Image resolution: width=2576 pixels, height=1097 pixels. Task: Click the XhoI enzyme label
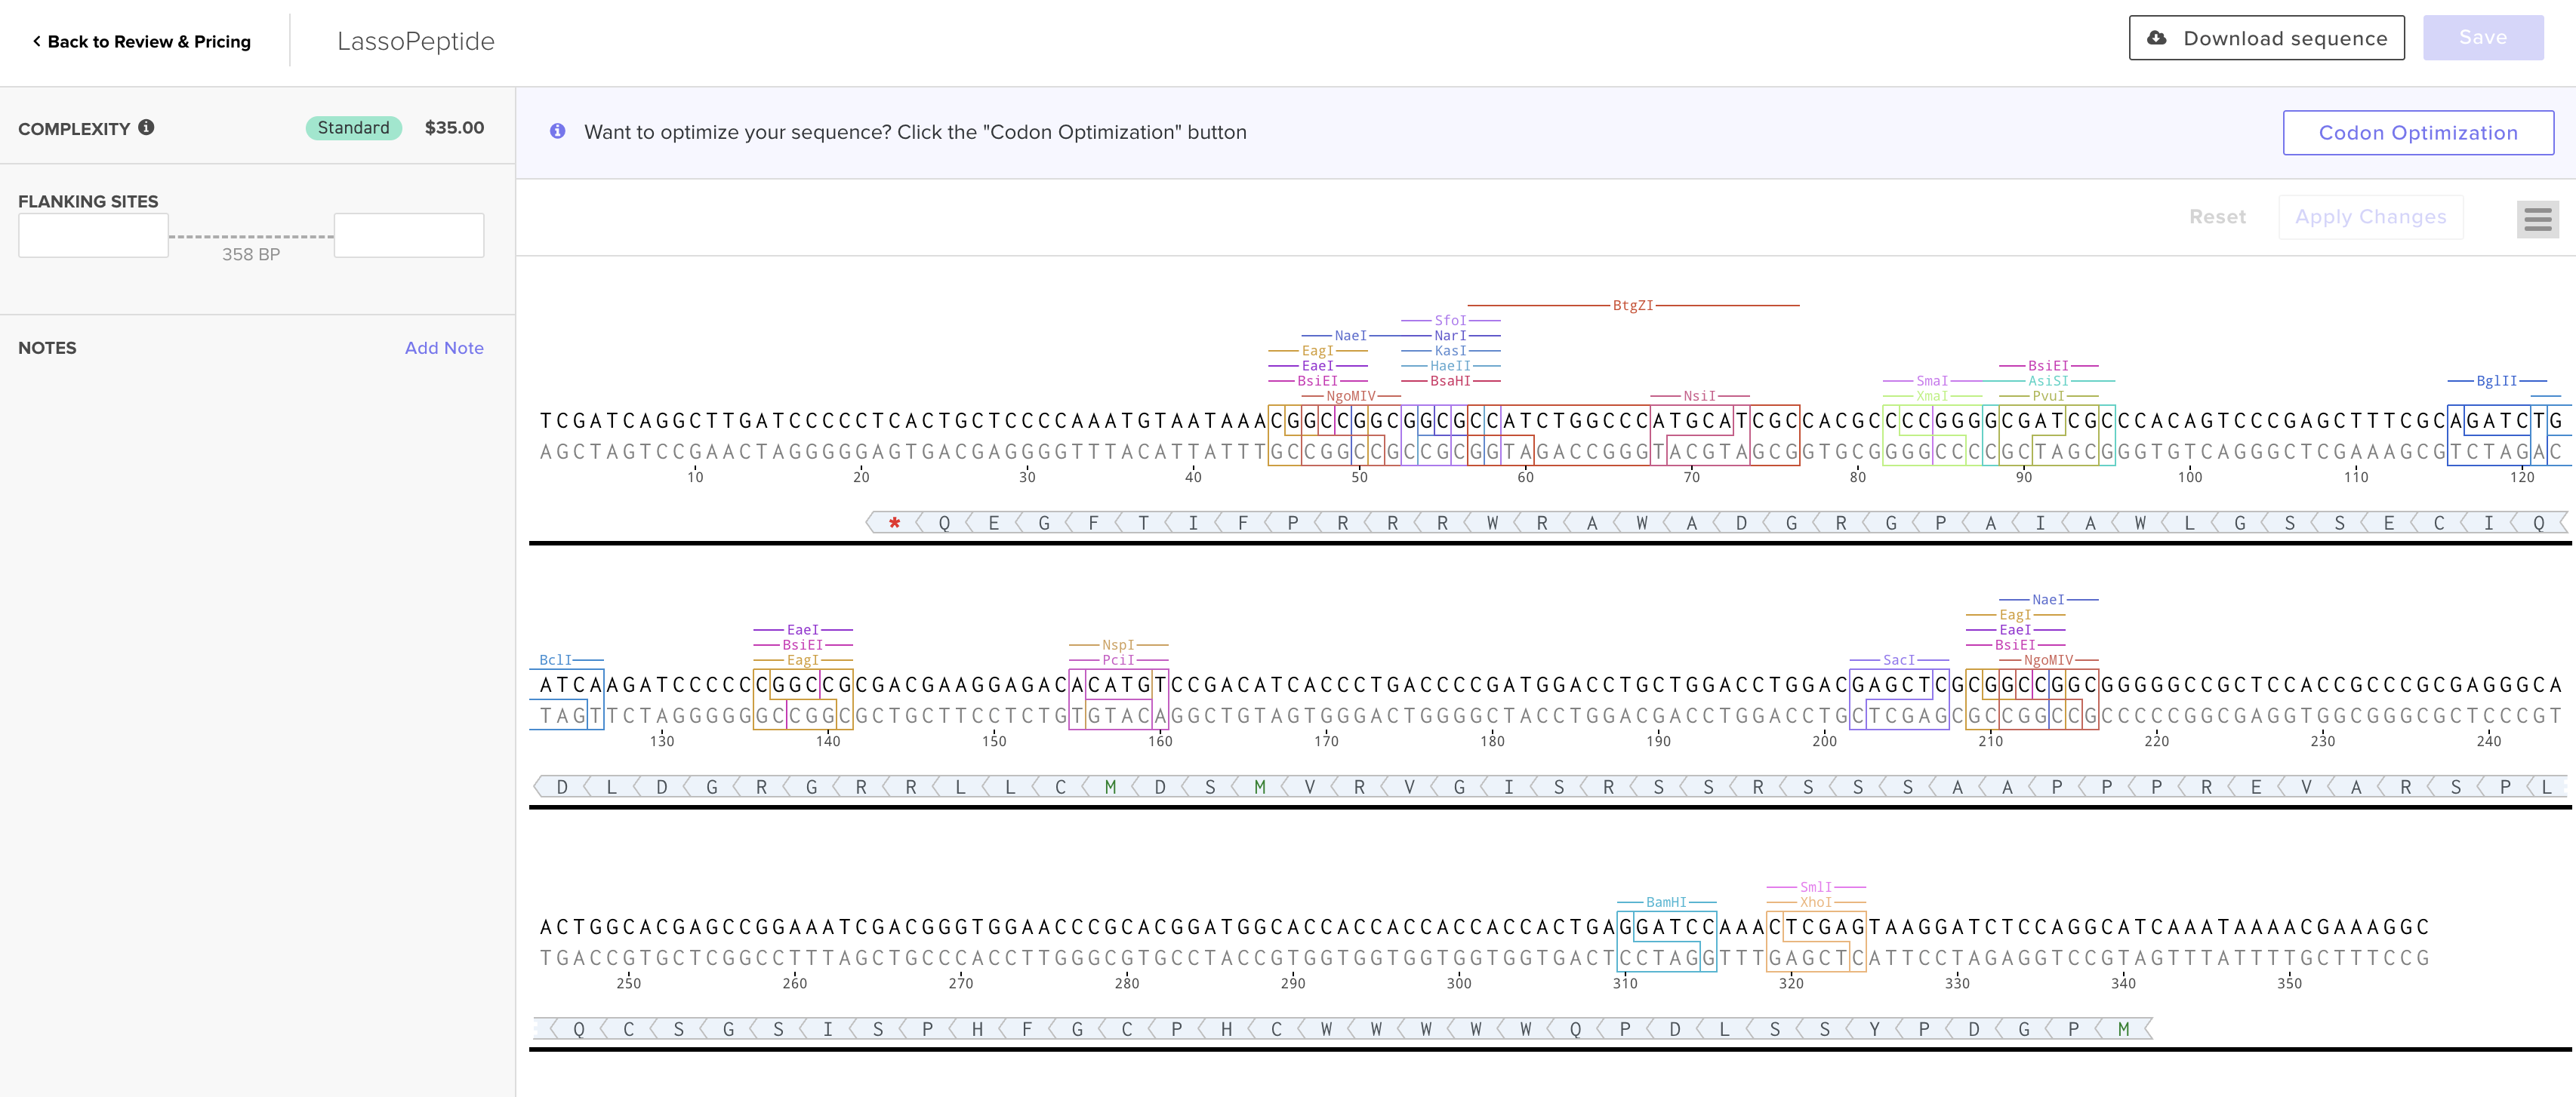[x=1816, y=902]
